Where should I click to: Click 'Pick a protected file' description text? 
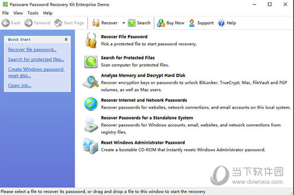pos(149,44)
